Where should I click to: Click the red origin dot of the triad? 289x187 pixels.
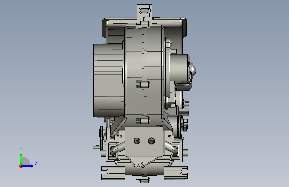coord(21,166)
